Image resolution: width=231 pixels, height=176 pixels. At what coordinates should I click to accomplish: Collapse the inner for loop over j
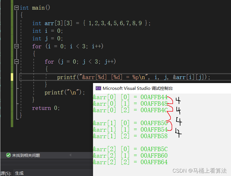[x=16, y=62]
